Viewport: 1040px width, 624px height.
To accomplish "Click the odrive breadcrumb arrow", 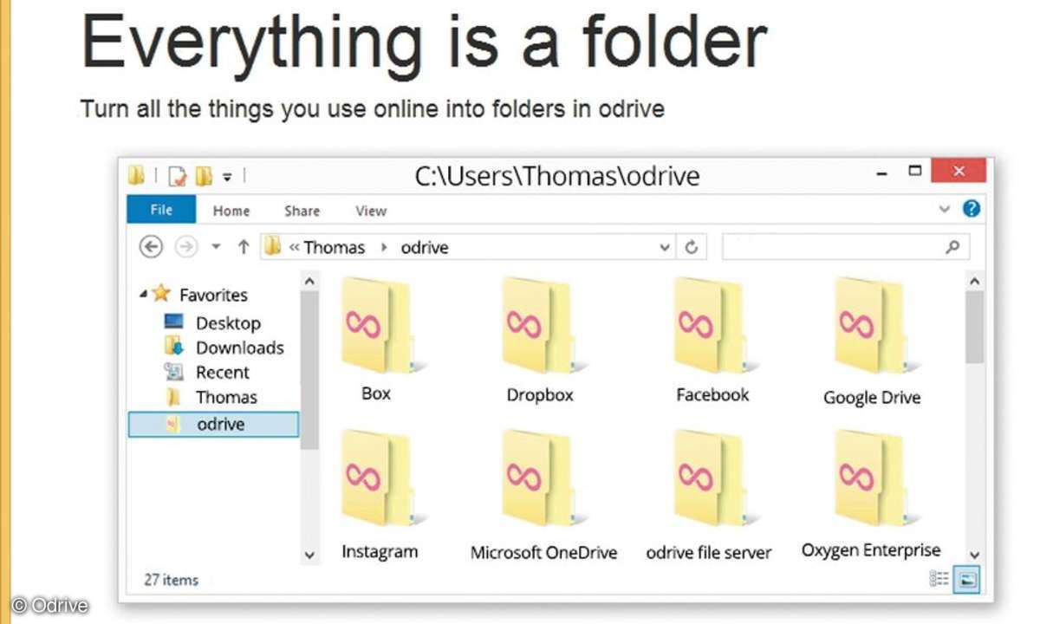I will point(384,248).
